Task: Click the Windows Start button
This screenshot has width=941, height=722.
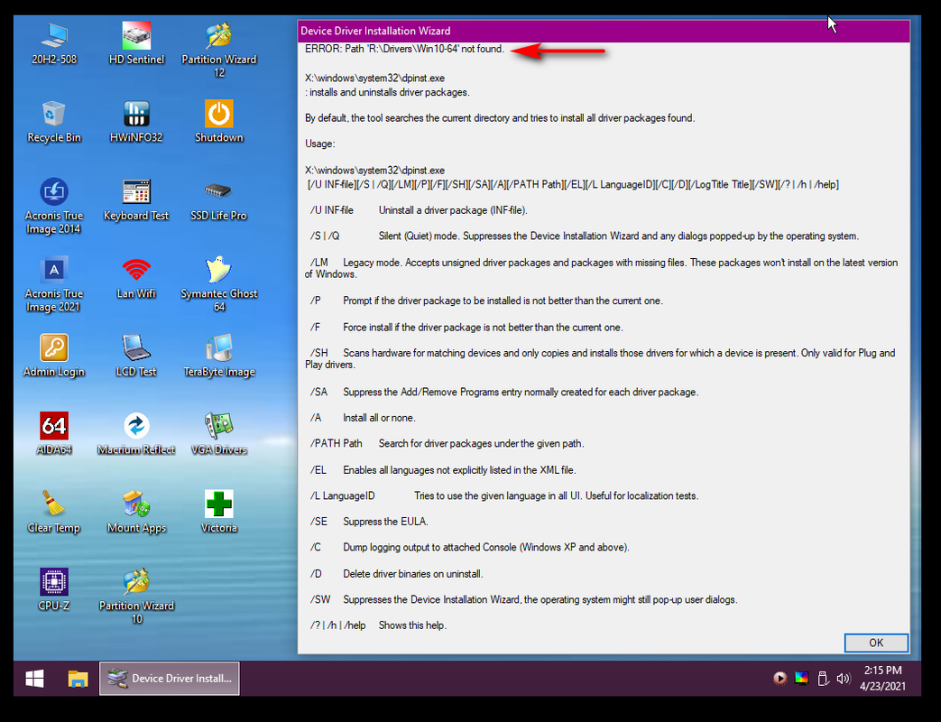Action: (35, 679)
